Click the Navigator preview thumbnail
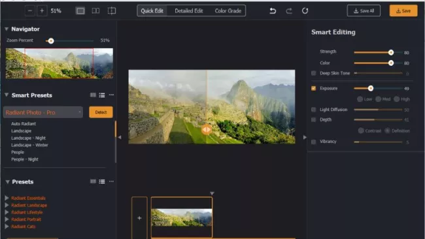 tap(59, 63)
